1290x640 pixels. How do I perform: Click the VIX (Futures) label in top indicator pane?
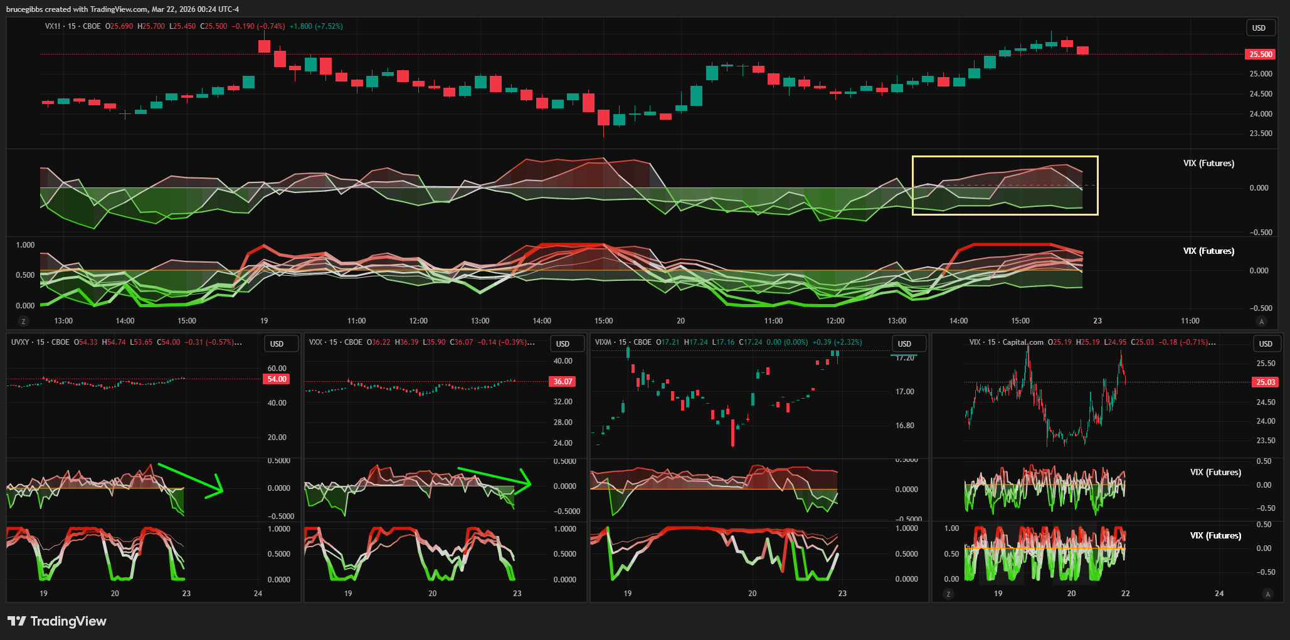click(x=1208, y=164)
